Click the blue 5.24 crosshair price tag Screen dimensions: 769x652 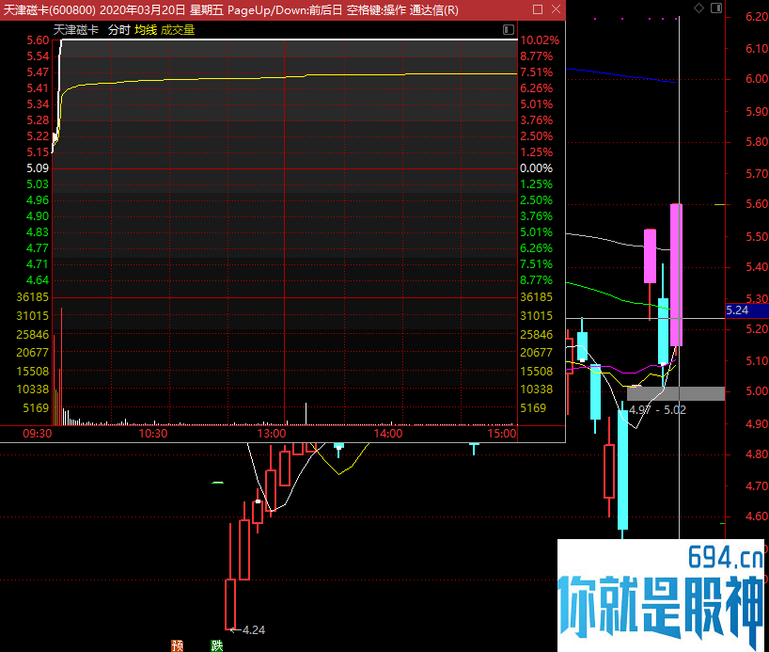coord(747,310)
